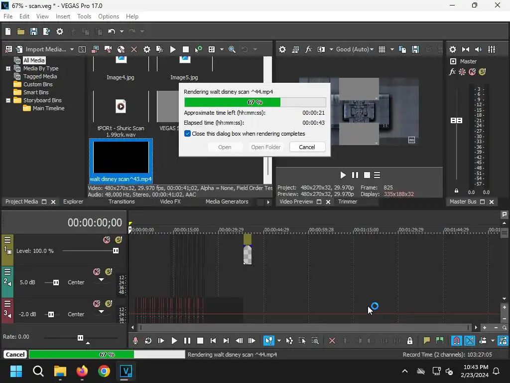This screenshot has height=383, width=510.
Task: Cancel rendering from the status bar button
Action: coord(15,355)
